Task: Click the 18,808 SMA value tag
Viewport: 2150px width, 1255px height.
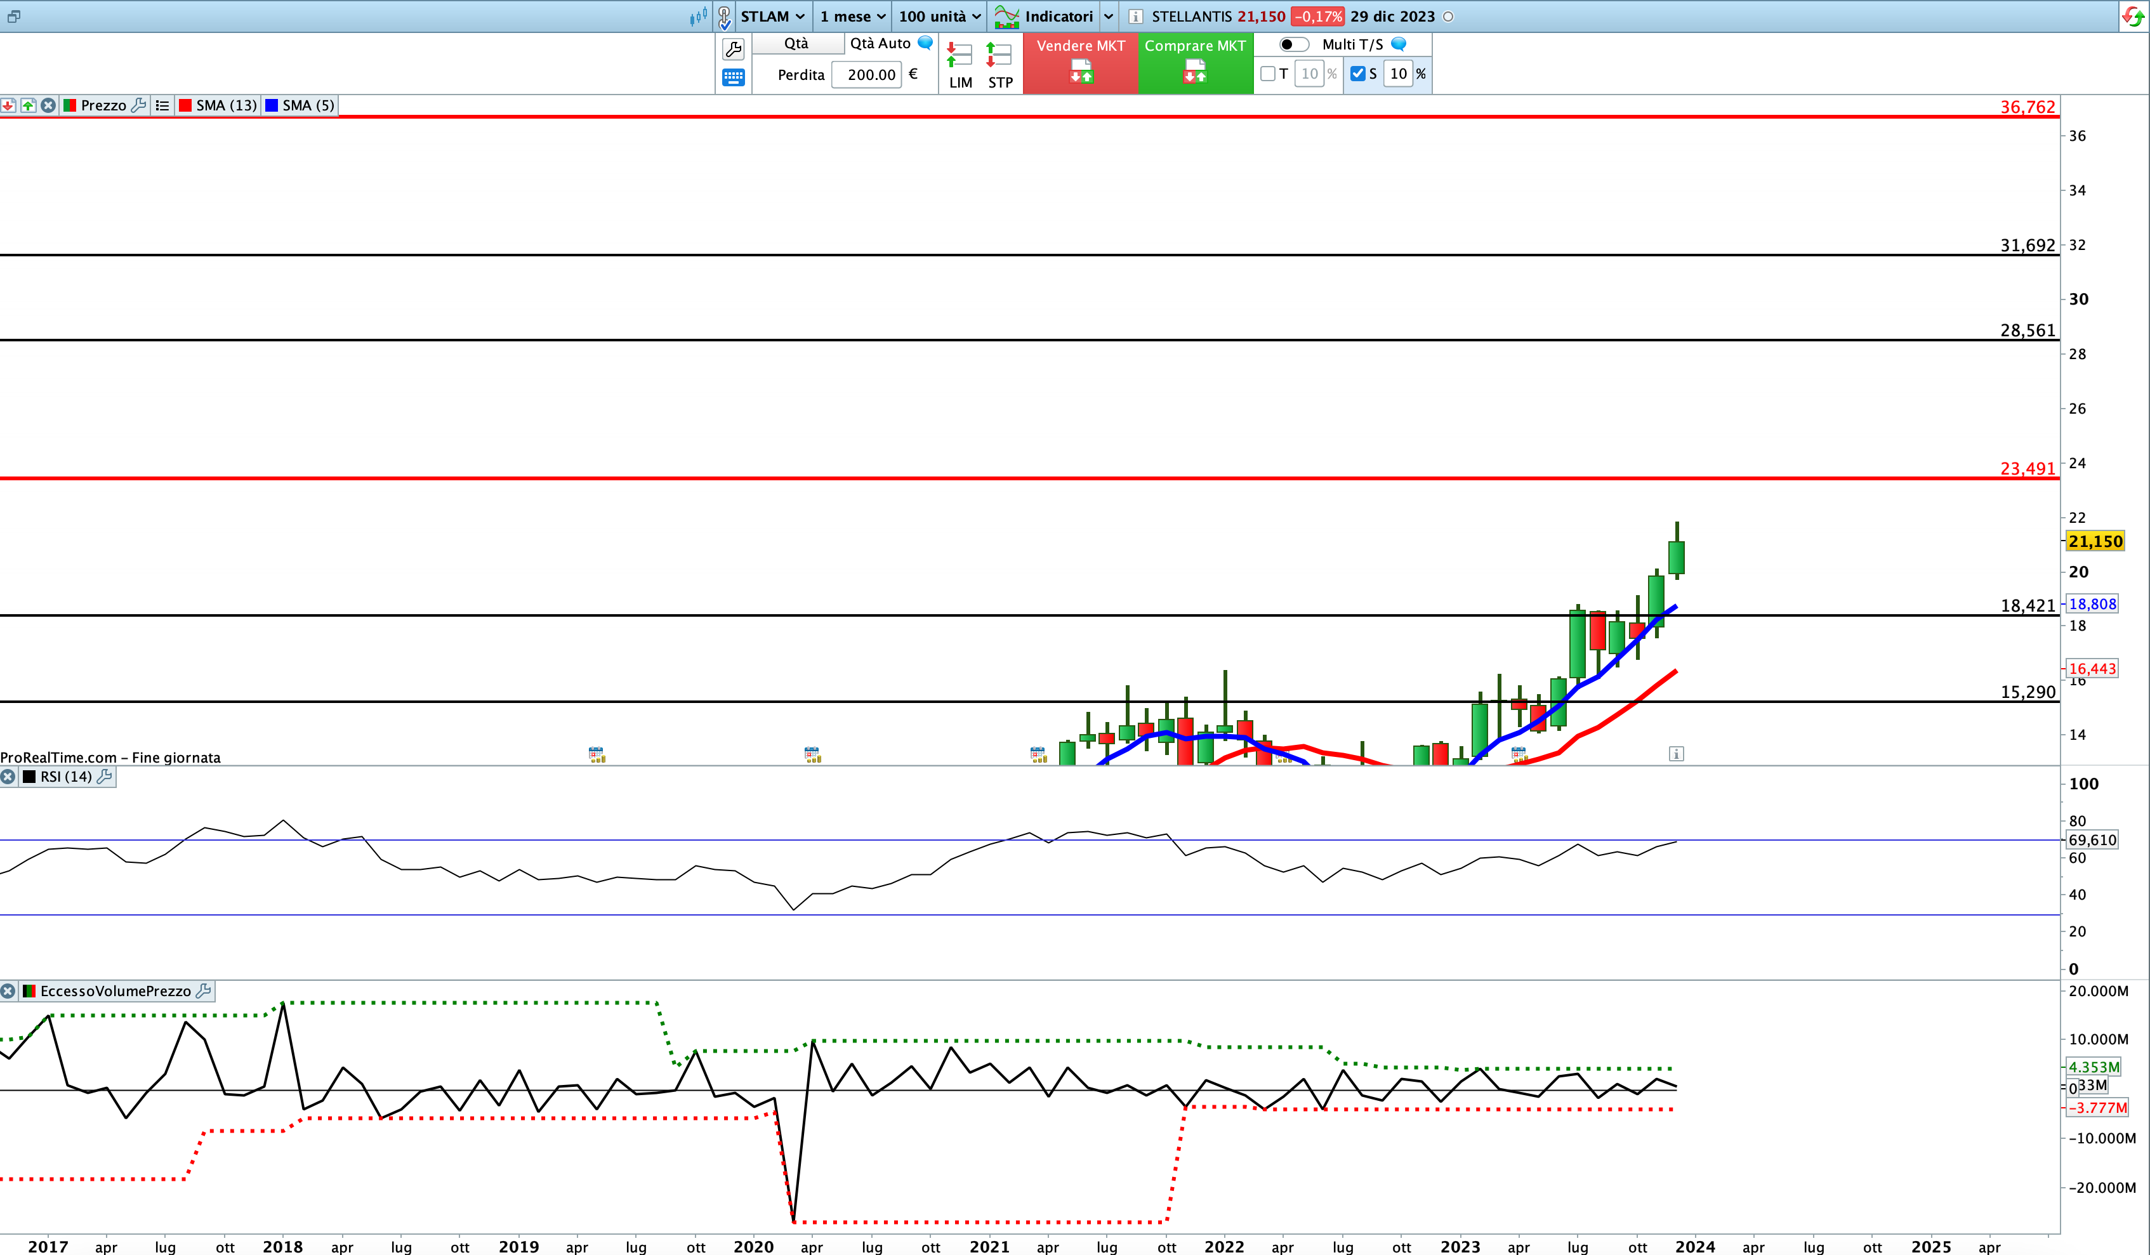Action: click(2092, 604)
